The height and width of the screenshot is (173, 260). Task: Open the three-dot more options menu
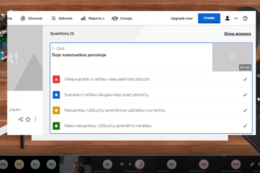36,119
